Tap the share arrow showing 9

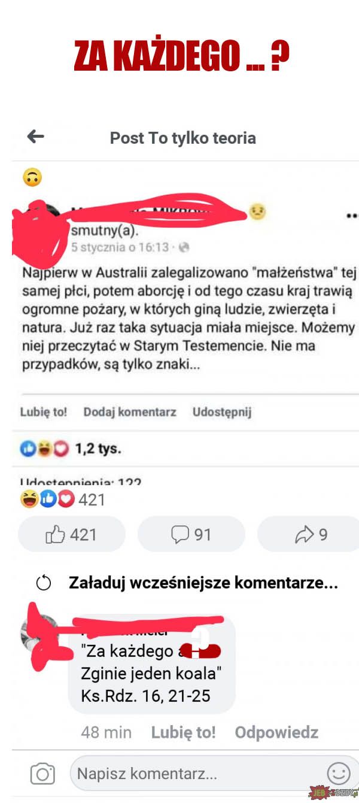[x=309, y=535]
